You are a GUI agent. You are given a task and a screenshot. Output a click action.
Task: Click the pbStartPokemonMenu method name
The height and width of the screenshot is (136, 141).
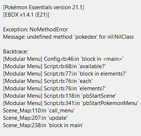tap(110, 103)
